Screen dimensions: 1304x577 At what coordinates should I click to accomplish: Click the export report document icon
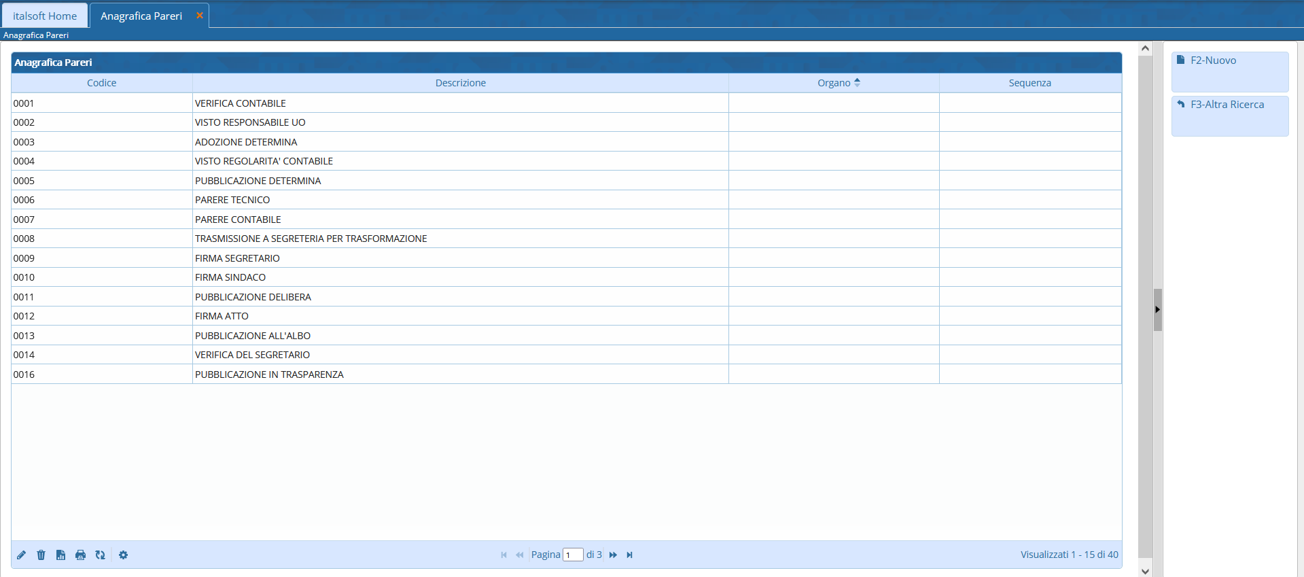[x=60, y=555]
